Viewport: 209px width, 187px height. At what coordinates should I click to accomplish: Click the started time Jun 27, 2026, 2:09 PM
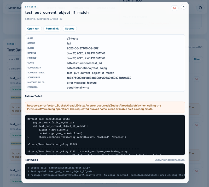(x=86, y=53)
